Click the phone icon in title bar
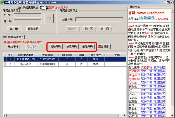 [x=3, y=2]
